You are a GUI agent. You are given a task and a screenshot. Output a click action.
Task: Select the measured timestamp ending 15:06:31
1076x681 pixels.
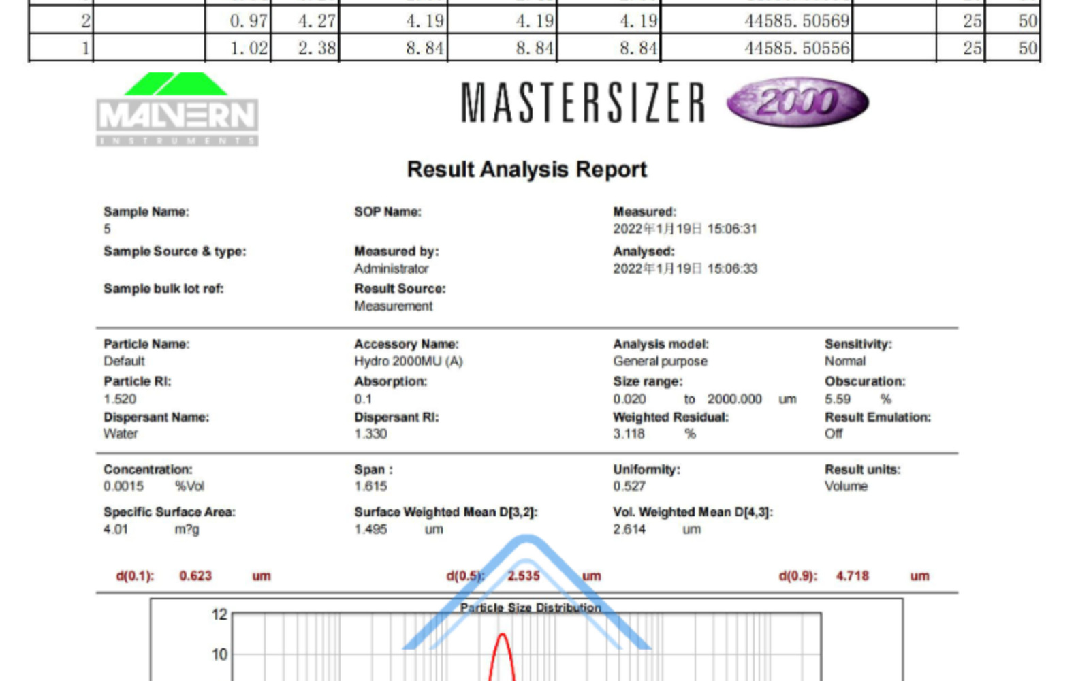click(x=684, y=229)
